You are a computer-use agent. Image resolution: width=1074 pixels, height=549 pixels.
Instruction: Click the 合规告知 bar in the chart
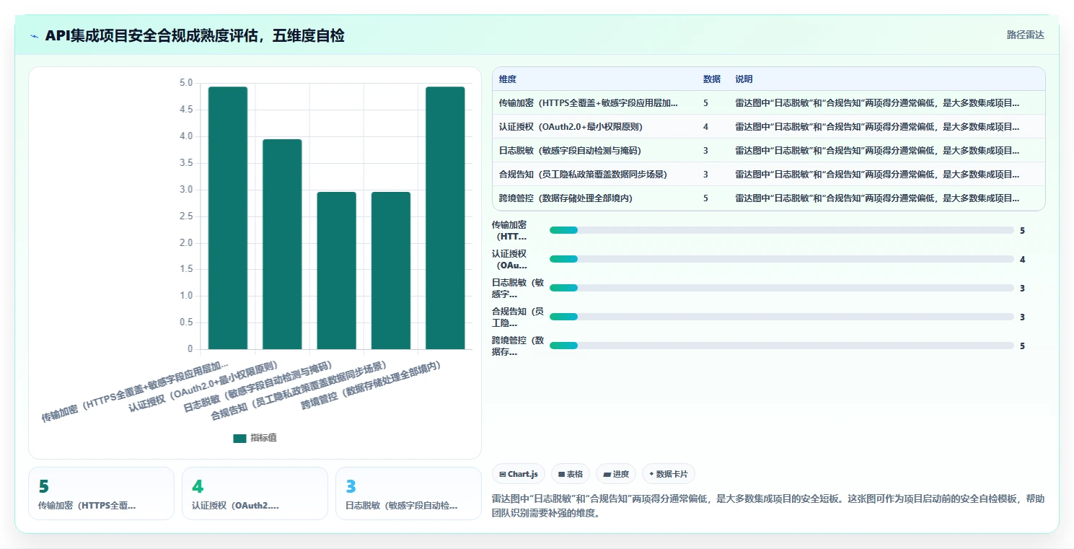(x=391, y=271)
